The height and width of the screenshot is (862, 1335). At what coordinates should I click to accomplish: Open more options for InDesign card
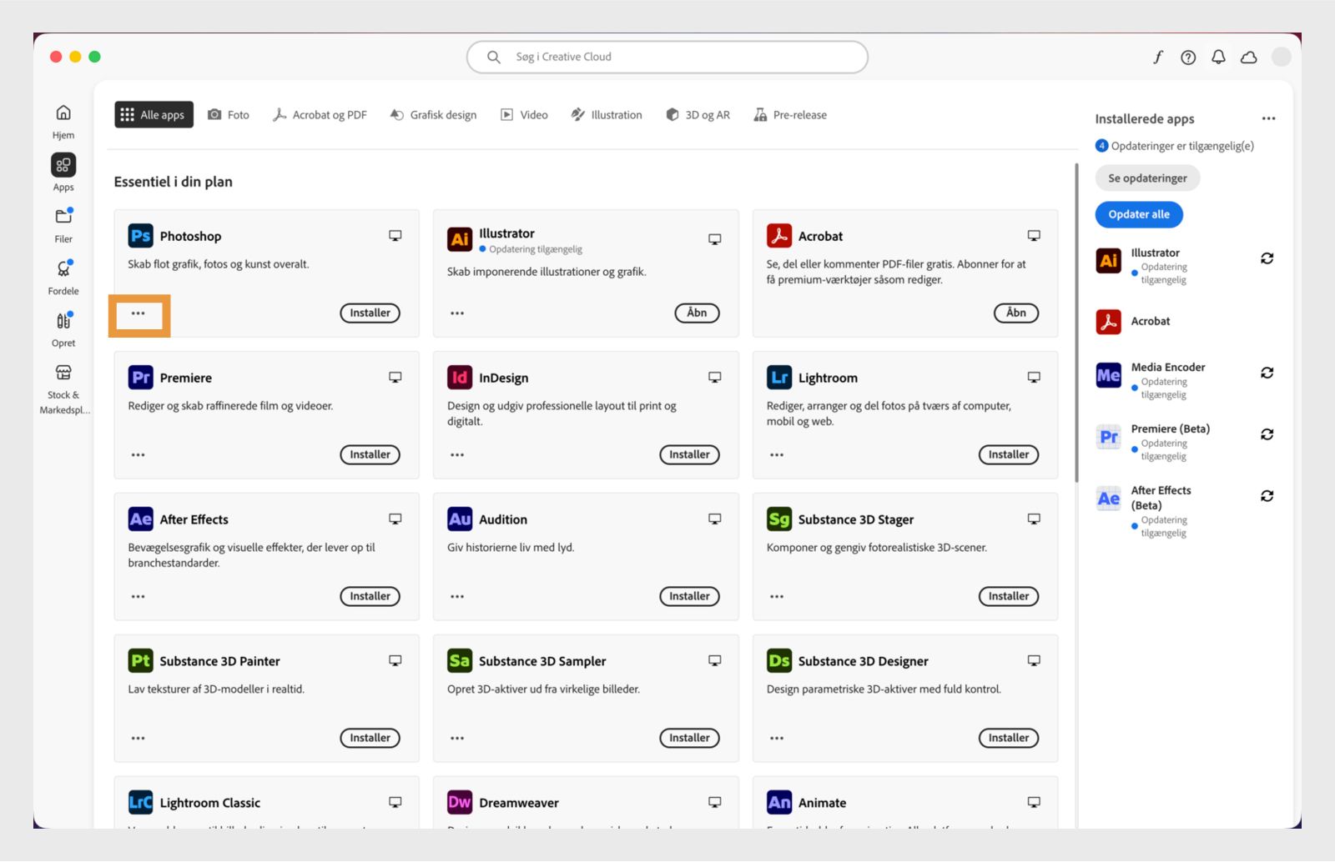tap(457, 455)
